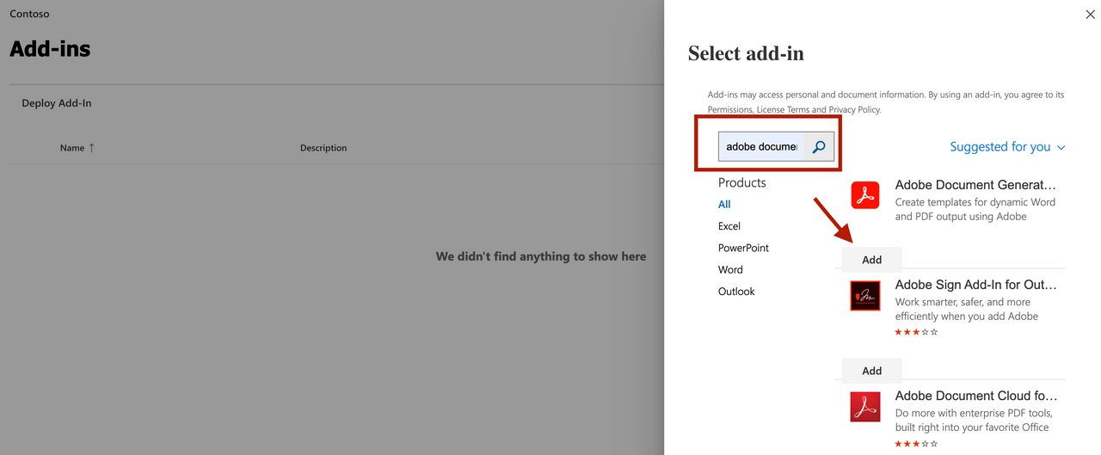Screen dimensions: 1101x455
Task: Click the Name column sort arrow
Action: (x=91, y=148)
